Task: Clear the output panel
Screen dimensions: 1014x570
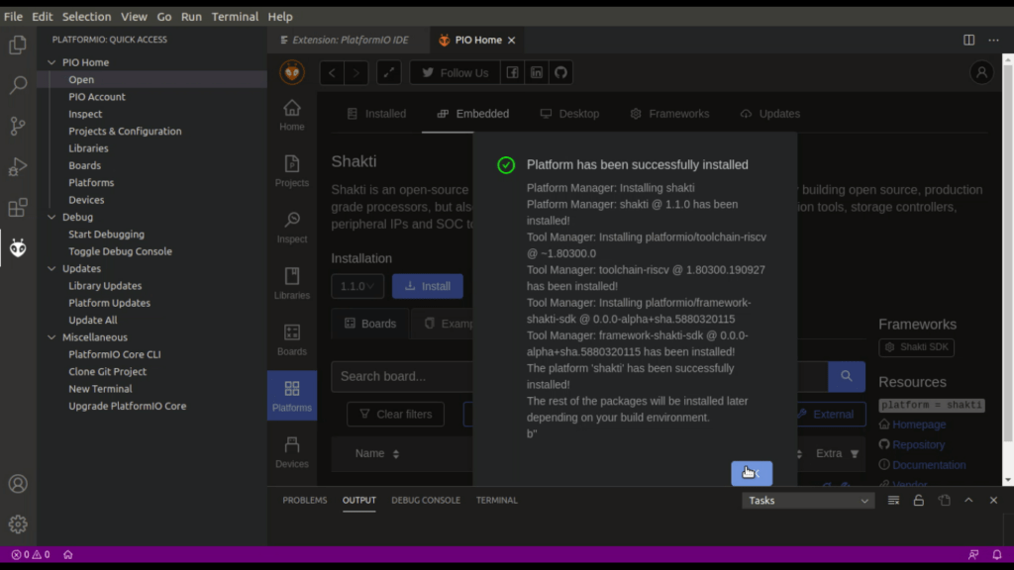Action: click(x=893, y=500)
